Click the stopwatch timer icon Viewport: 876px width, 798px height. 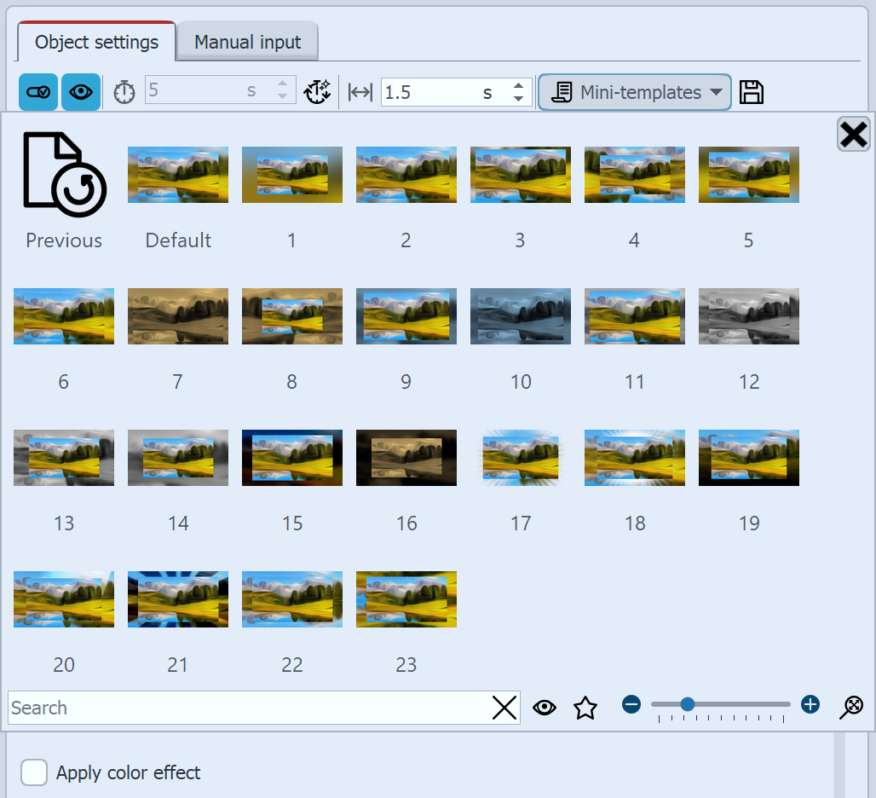pyautogui.click(x=124, y=91)
